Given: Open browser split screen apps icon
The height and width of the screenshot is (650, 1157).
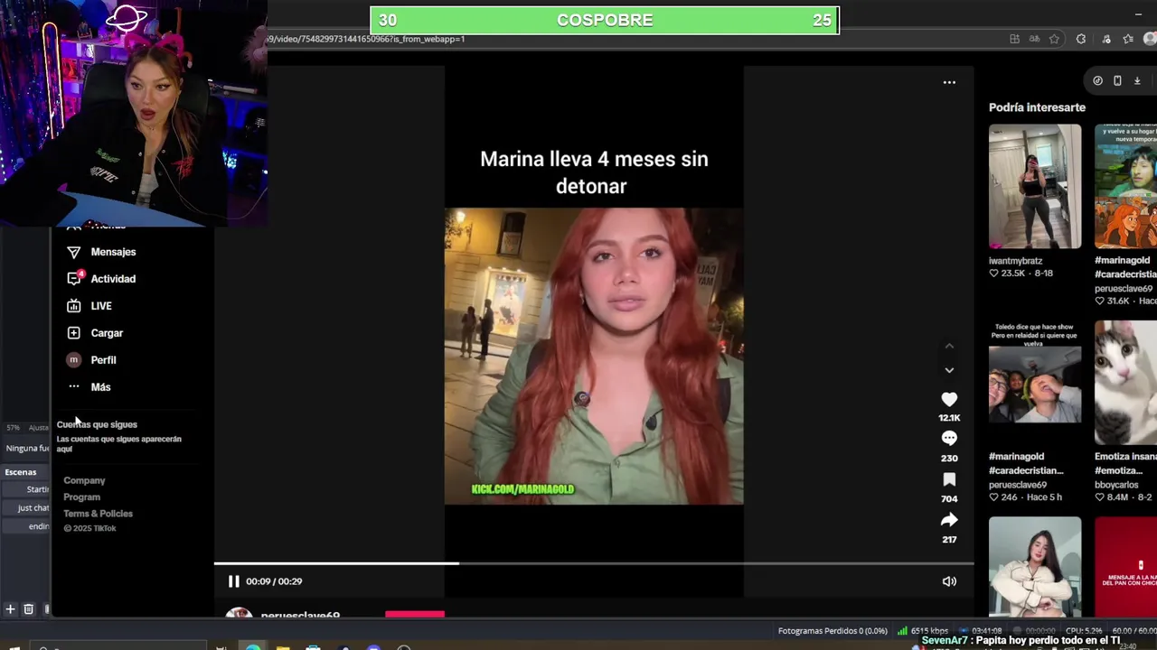Looking at the screenshot, I should point(1014,39).
